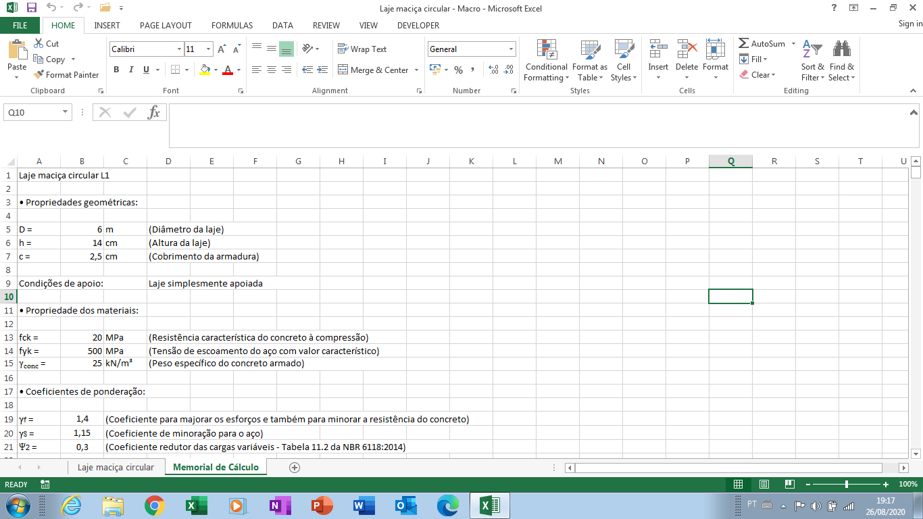Decrease font size with smaller A icon
Image resolution: width=923 pixels, height=519 pixels.
[236, 49]
